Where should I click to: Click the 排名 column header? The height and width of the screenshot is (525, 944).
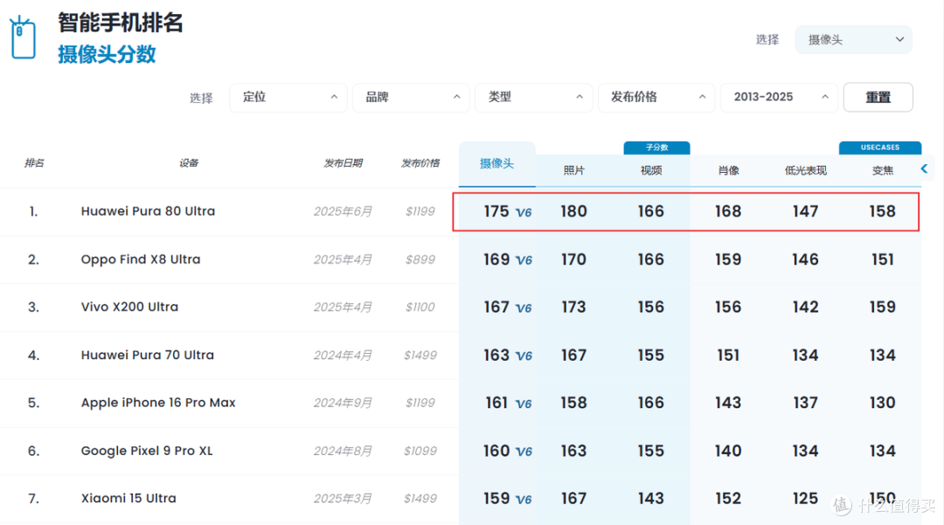(34, 163)
